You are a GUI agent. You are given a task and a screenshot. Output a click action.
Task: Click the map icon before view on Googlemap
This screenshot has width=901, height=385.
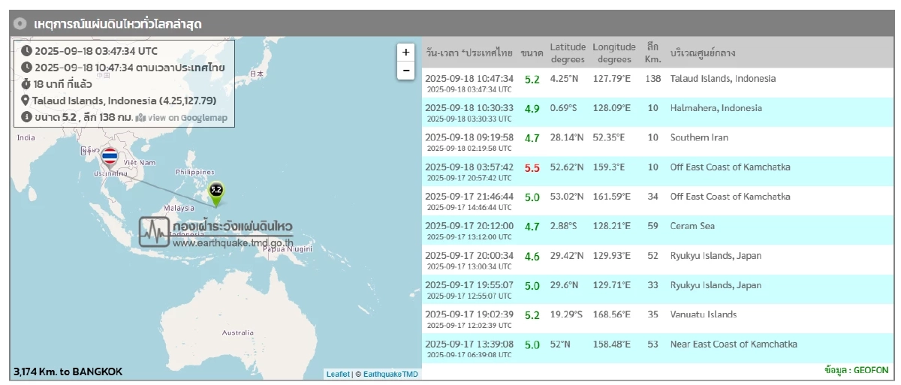(141, 118)
